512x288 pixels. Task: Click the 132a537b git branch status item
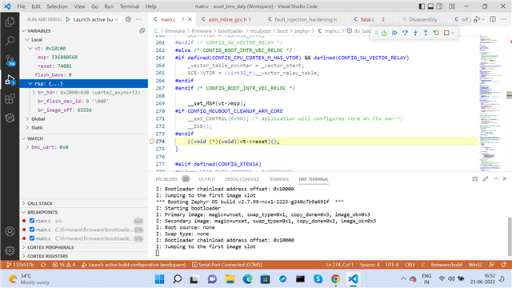[x=20, y=265]
